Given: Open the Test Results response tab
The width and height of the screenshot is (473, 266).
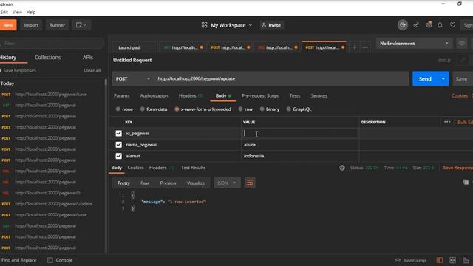Looking at the screenshot, I should [x=193, y=168].
